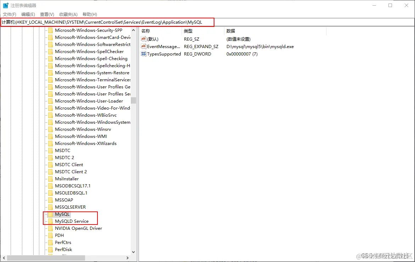The image size is (415, 262).
Task: Select the Microsoft-Windows-TerminalServices key
Action: pyautogui.click(x=92, y=80)
